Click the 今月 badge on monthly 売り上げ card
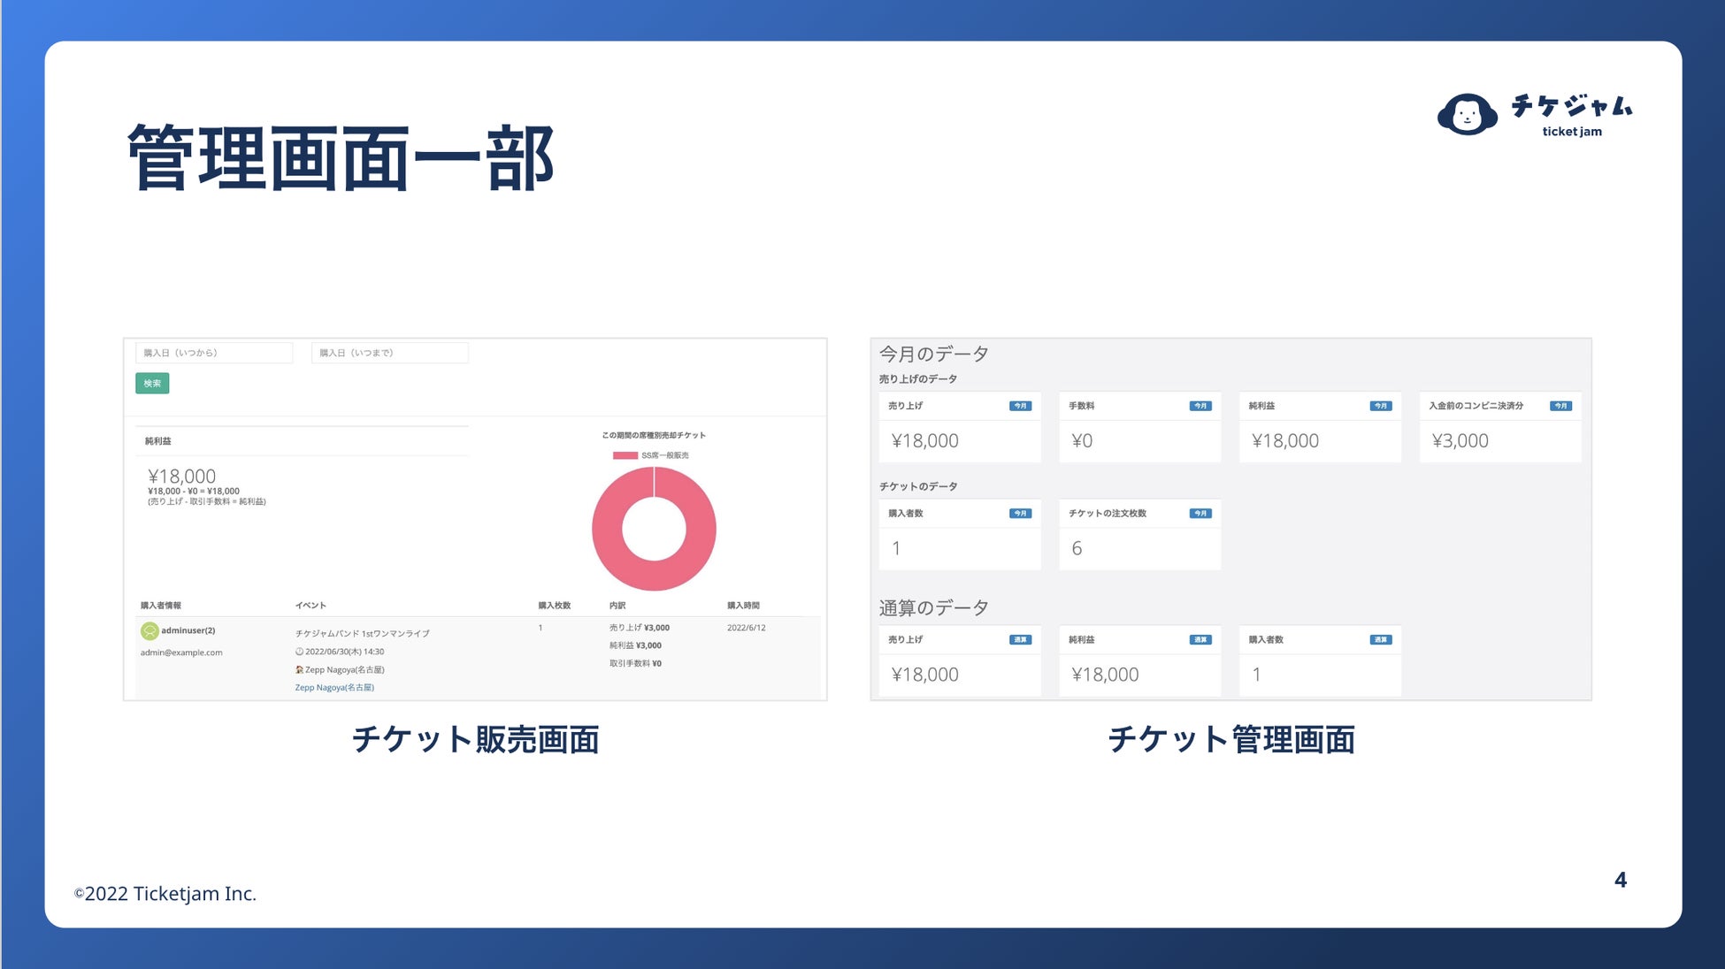Viewport: 1725px width, 969px height. click(x=1020, y=406)
